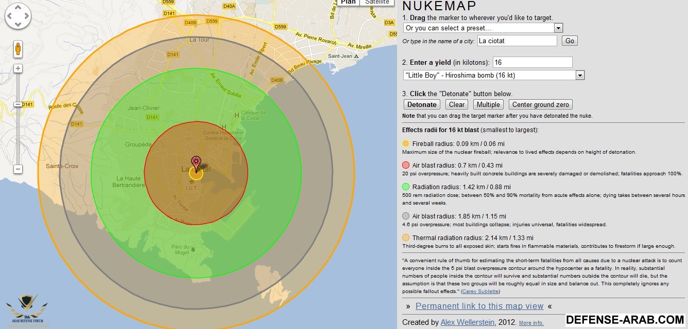Click the Clear button

click(x=457, y=104)
